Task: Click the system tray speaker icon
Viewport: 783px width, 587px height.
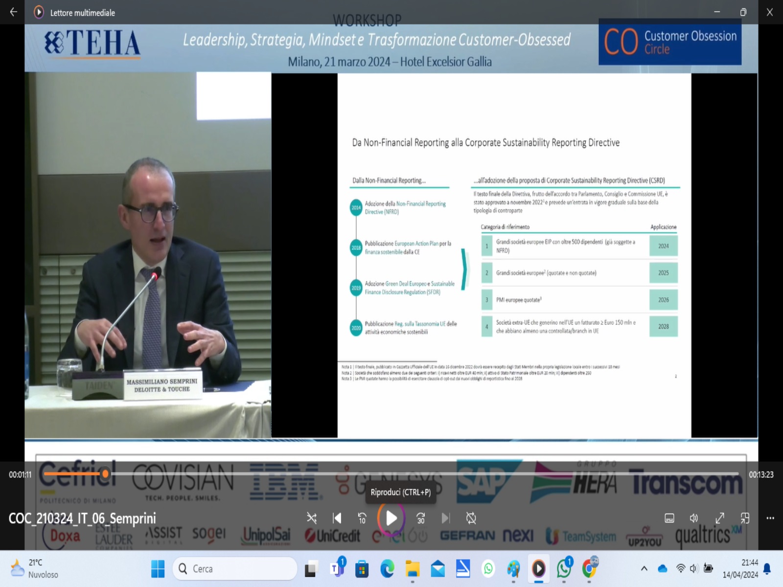Action: [693, 568]
